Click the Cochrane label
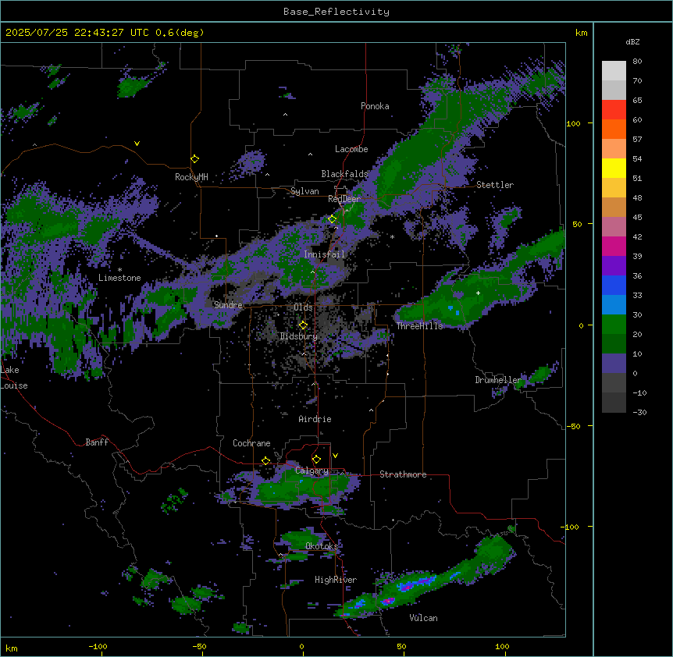This screenshot has width=673, height=657. point(251,443)
